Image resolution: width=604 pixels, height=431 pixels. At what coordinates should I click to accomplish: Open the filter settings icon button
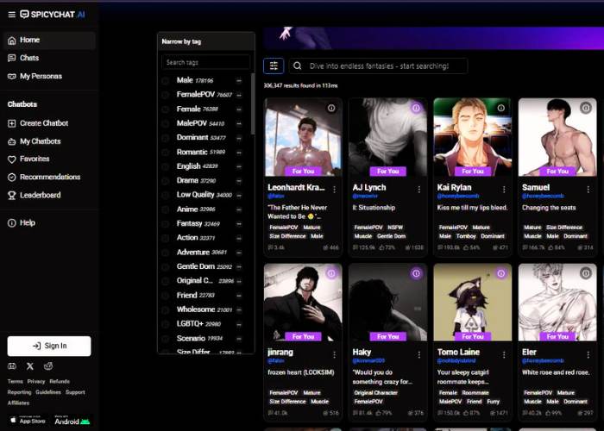tap(274, 66)
